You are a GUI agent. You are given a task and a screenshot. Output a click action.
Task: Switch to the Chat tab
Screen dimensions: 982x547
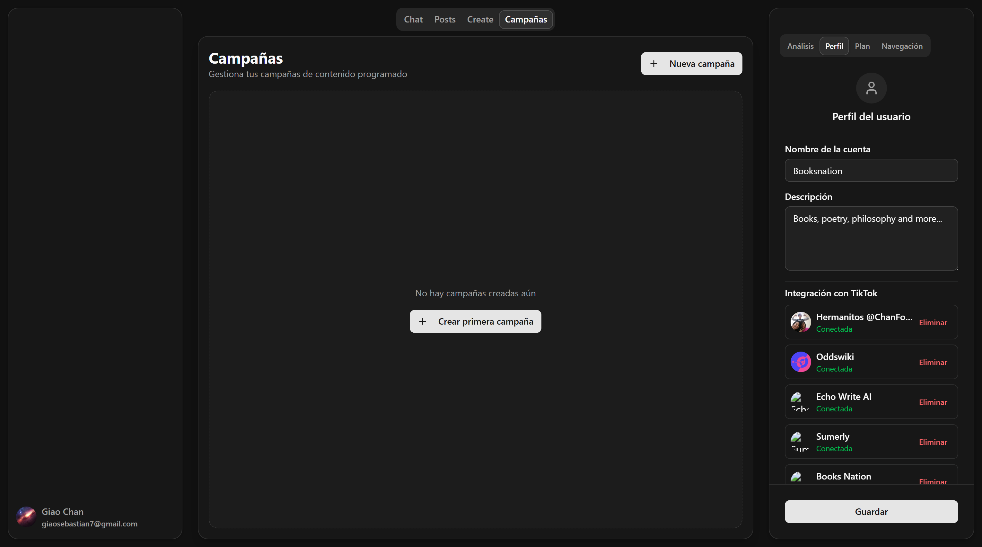click(x=413, y=19)
